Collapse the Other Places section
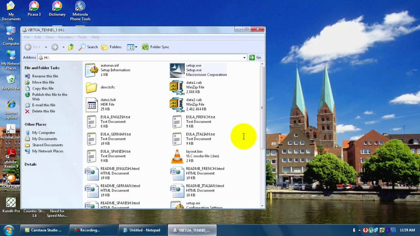This screenshot has width=420, height=236. pyautogui.click(x=75, y=124)
